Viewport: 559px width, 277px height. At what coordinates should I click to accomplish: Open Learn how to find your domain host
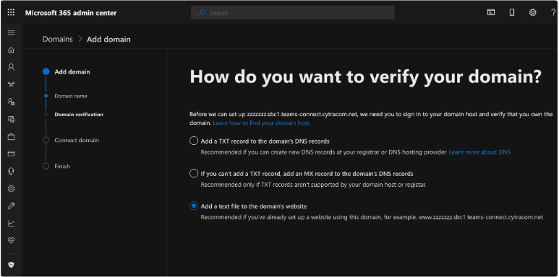click(x=261, y=123)
